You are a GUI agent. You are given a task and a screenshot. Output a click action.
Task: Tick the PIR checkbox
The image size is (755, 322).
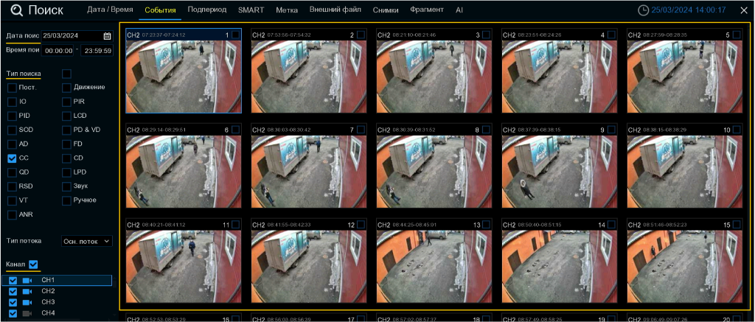[66, 102]
